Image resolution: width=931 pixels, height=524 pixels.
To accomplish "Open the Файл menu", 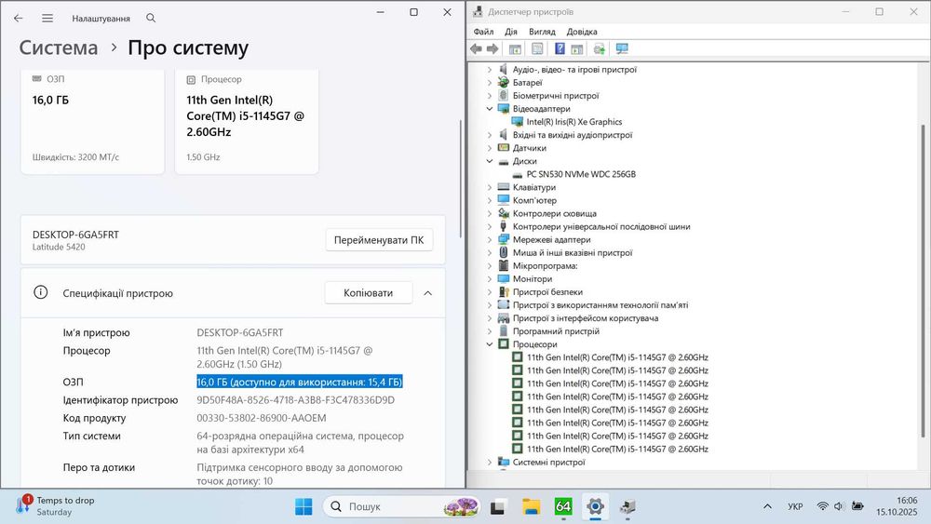I will point(483,32).
